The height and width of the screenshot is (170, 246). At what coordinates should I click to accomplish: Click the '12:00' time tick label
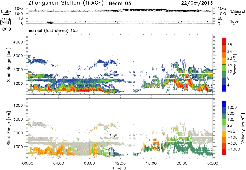click(120, 164)
